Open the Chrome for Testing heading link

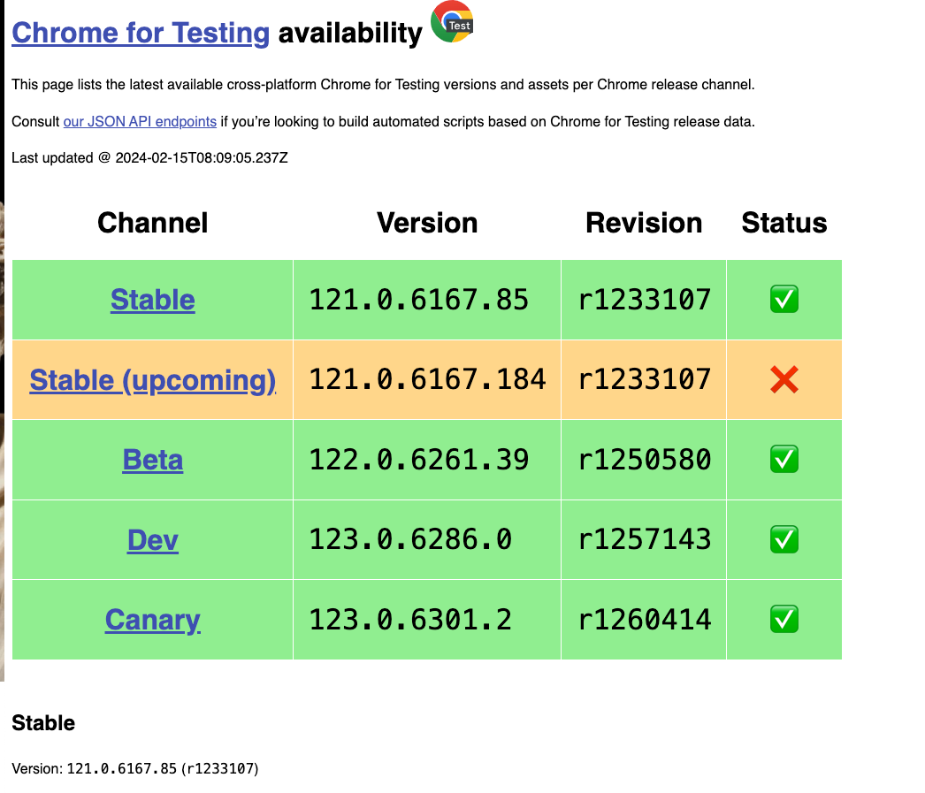click(x=141, y=33)
